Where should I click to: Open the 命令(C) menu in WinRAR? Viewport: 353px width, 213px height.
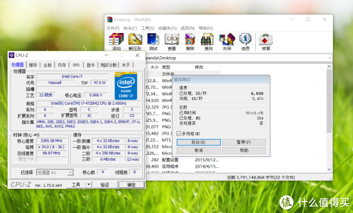tap(131, 28)
